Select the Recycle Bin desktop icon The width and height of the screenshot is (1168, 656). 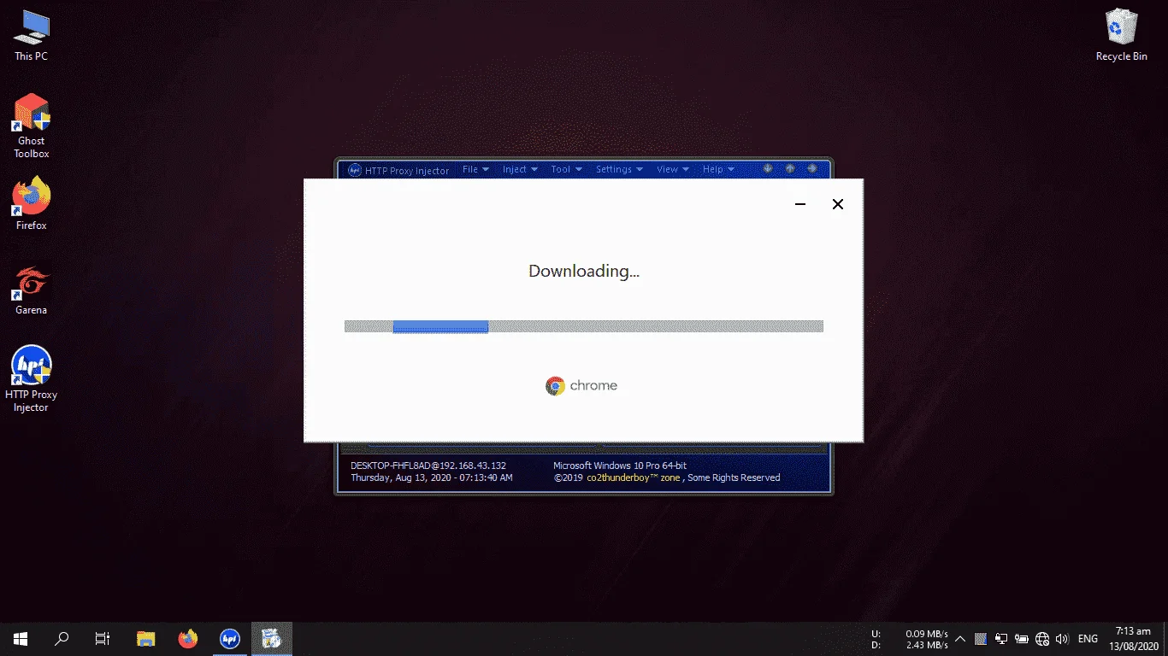[1121, 36]
